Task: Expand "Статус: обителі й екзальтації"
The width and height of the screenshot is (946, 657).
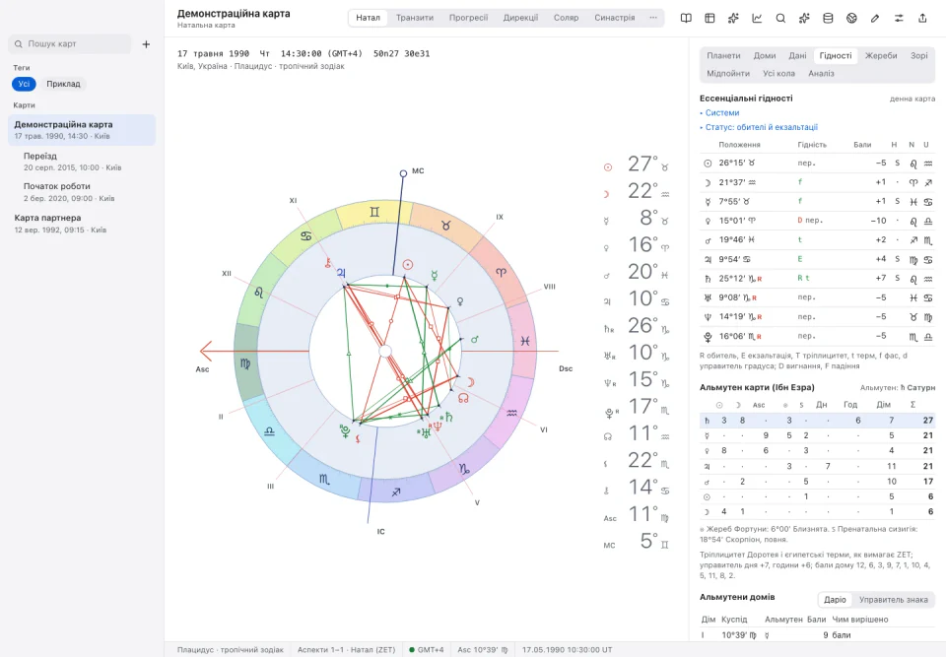Action: point(759,127)
